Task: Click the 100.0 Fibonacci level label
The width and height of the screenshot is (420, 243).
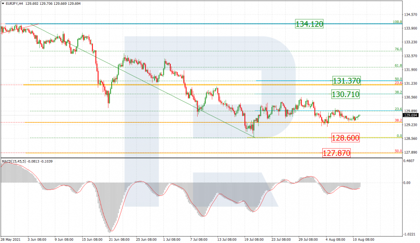Action: 397,22
